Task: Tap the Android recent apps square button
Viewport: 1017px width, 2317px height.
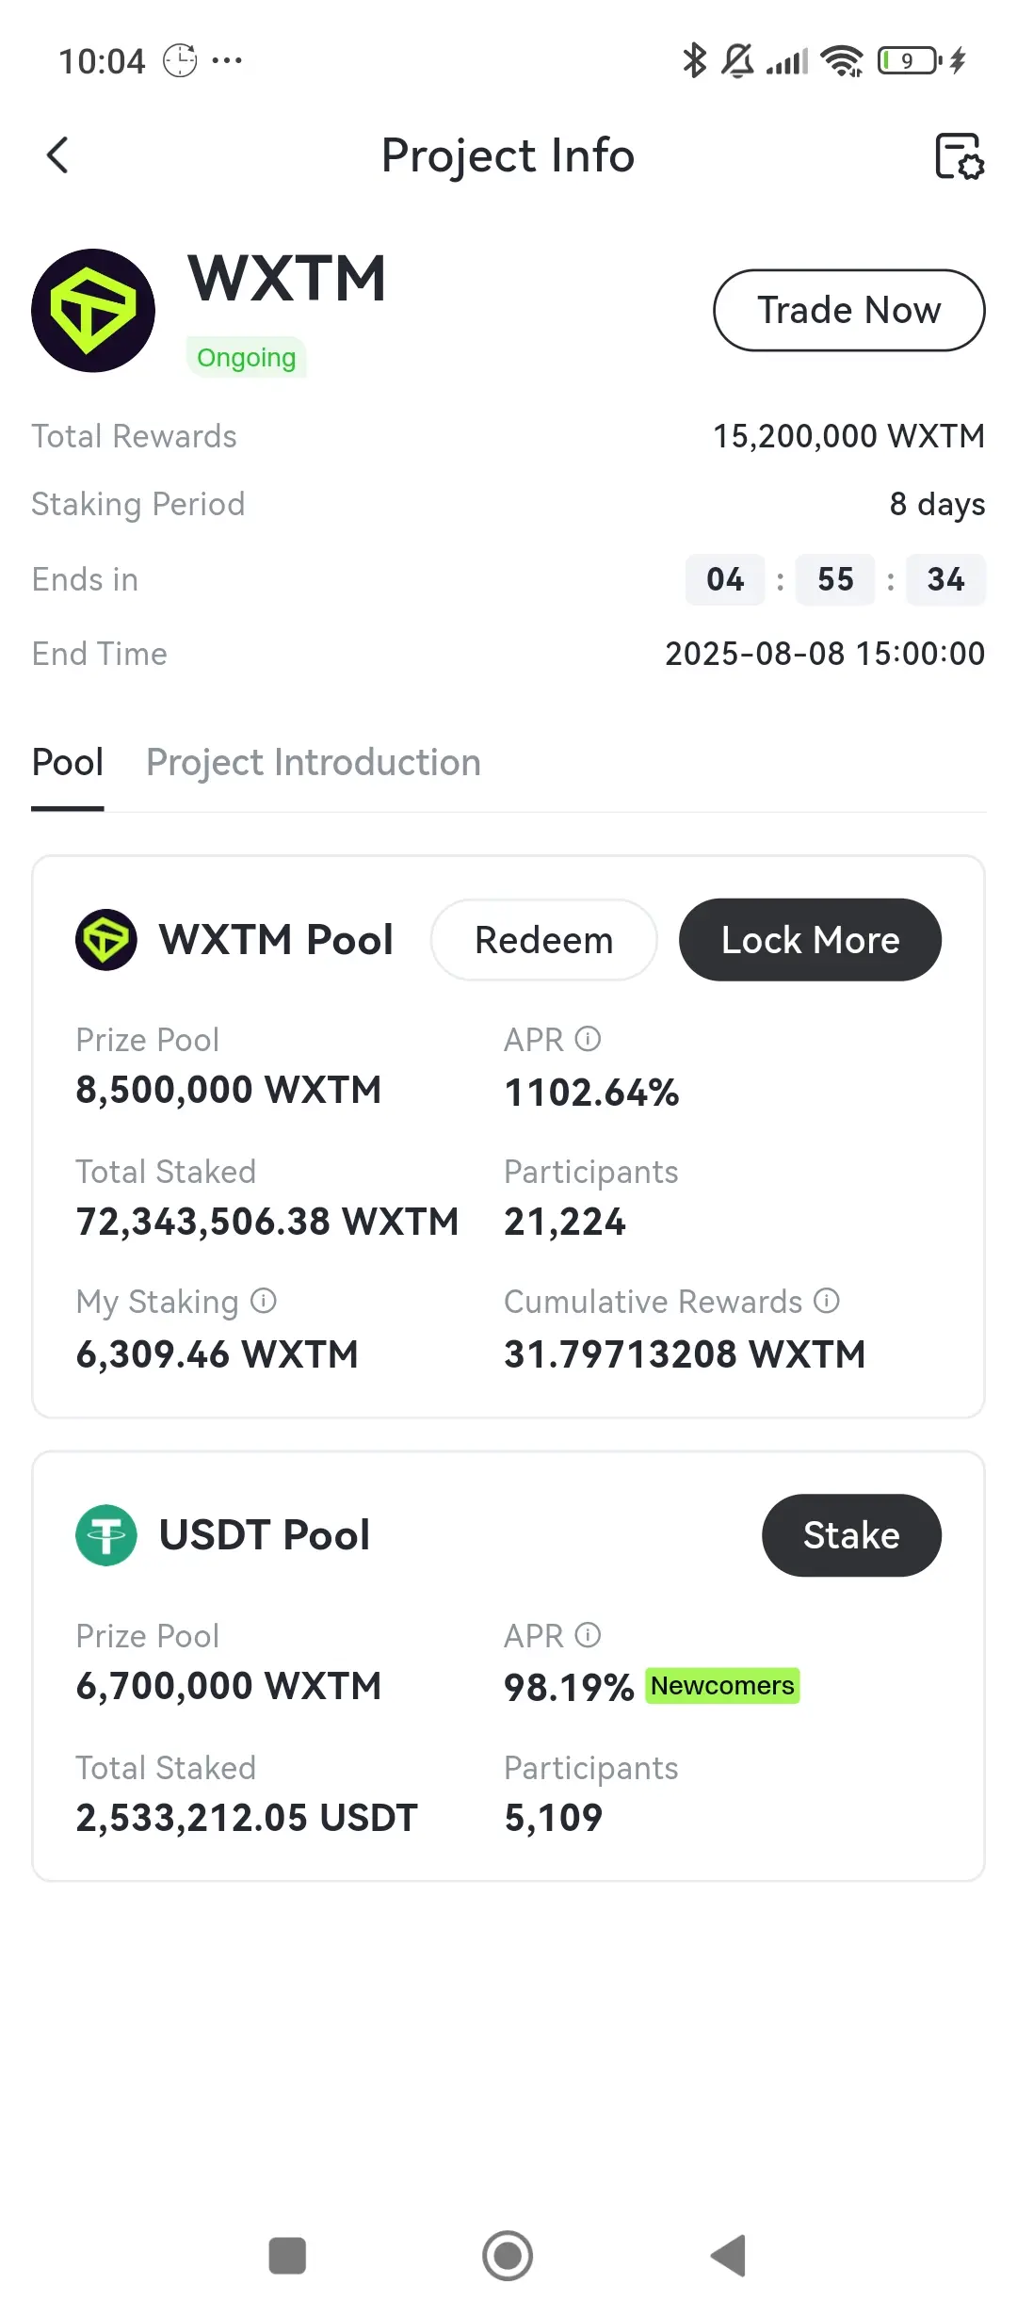Action: coord(287,2256)
